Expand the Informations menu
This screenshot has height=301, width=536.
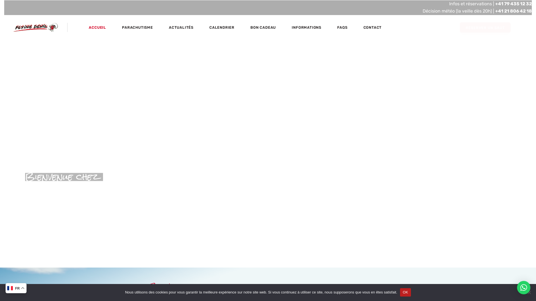point(306,28)
